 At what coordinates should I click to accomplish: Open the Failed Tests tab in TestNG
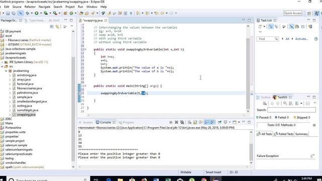(x=284, y=134)
